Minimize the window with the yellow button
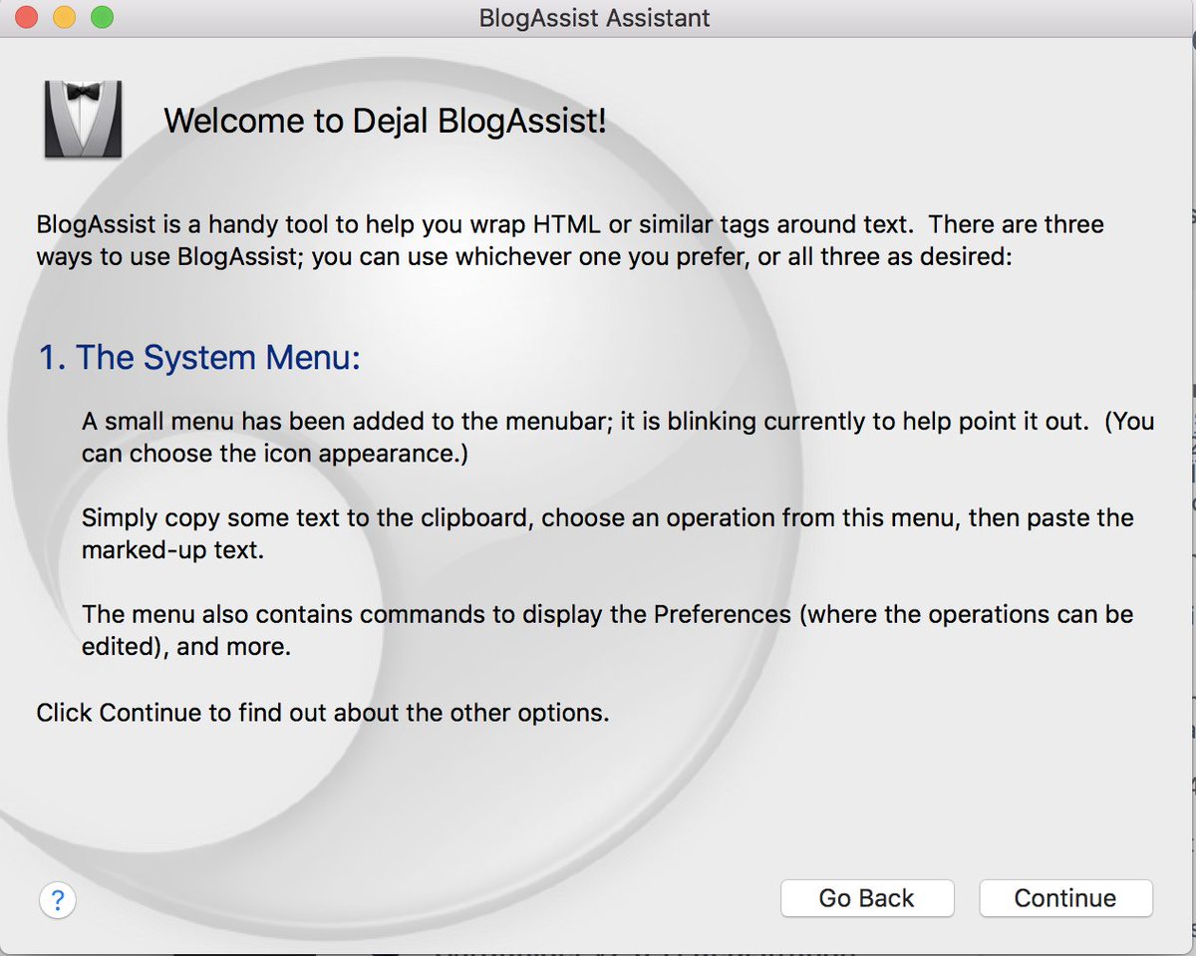 [x=64, y=18]
